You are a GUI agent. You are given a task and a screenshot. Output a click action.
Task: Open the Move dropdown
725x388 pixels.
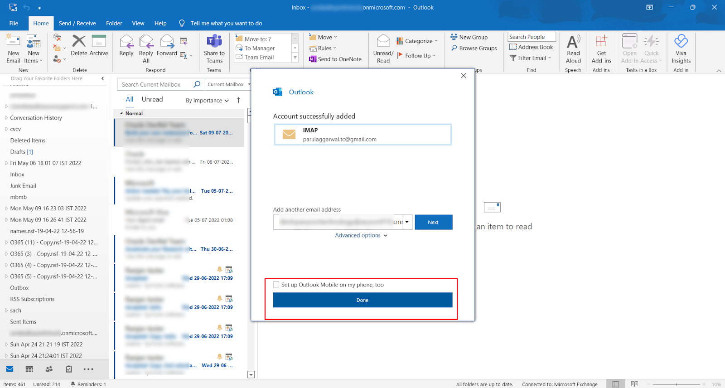pos(323,37)
